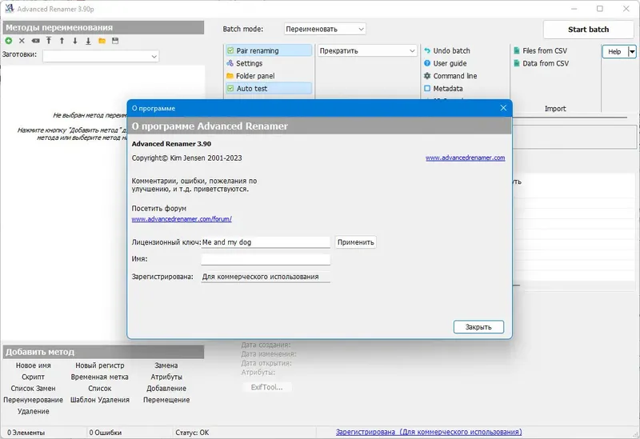Screen dimensions: 640x439
Task: Click the Зарегистрирована field in dialog
Action: pyautogui.click(x=266, y=277)
